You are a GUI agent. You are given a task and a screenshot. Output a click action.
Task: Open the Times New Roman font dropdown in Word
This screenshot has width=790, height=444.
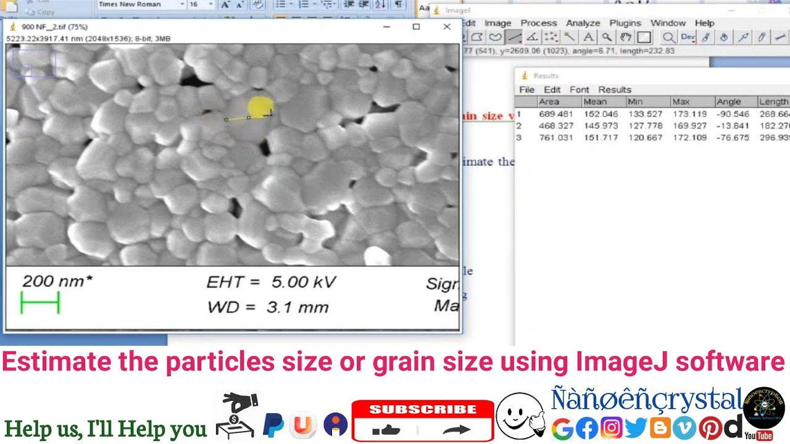click(182, 4)
